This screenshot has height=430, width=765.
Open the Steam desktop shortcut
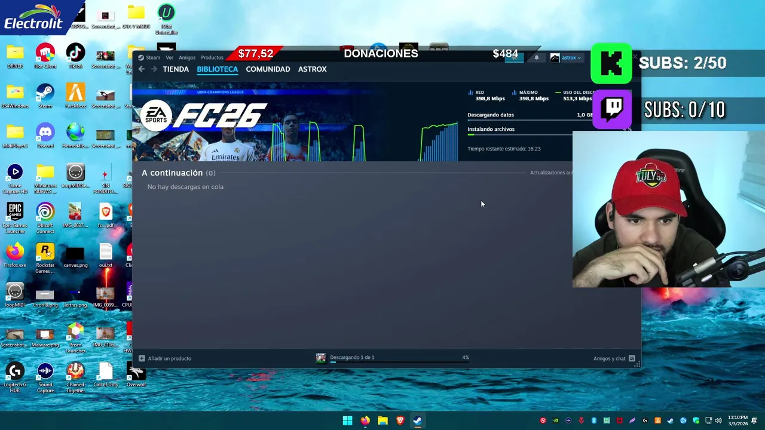(x=45, y=96)
